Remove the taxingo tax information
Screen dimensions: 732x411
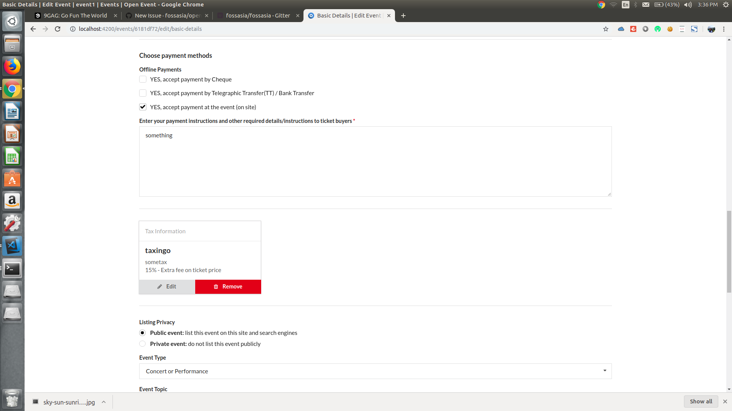(228, 287)
